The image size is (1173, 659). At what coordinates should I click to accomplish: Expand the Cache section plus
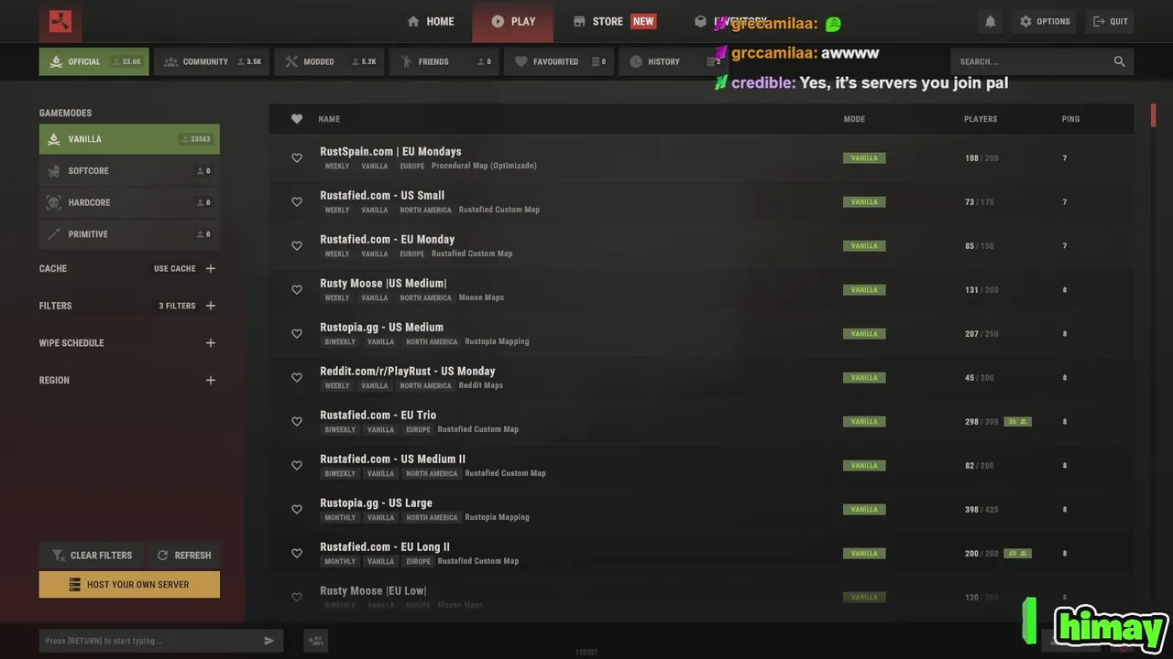point(211,268)
